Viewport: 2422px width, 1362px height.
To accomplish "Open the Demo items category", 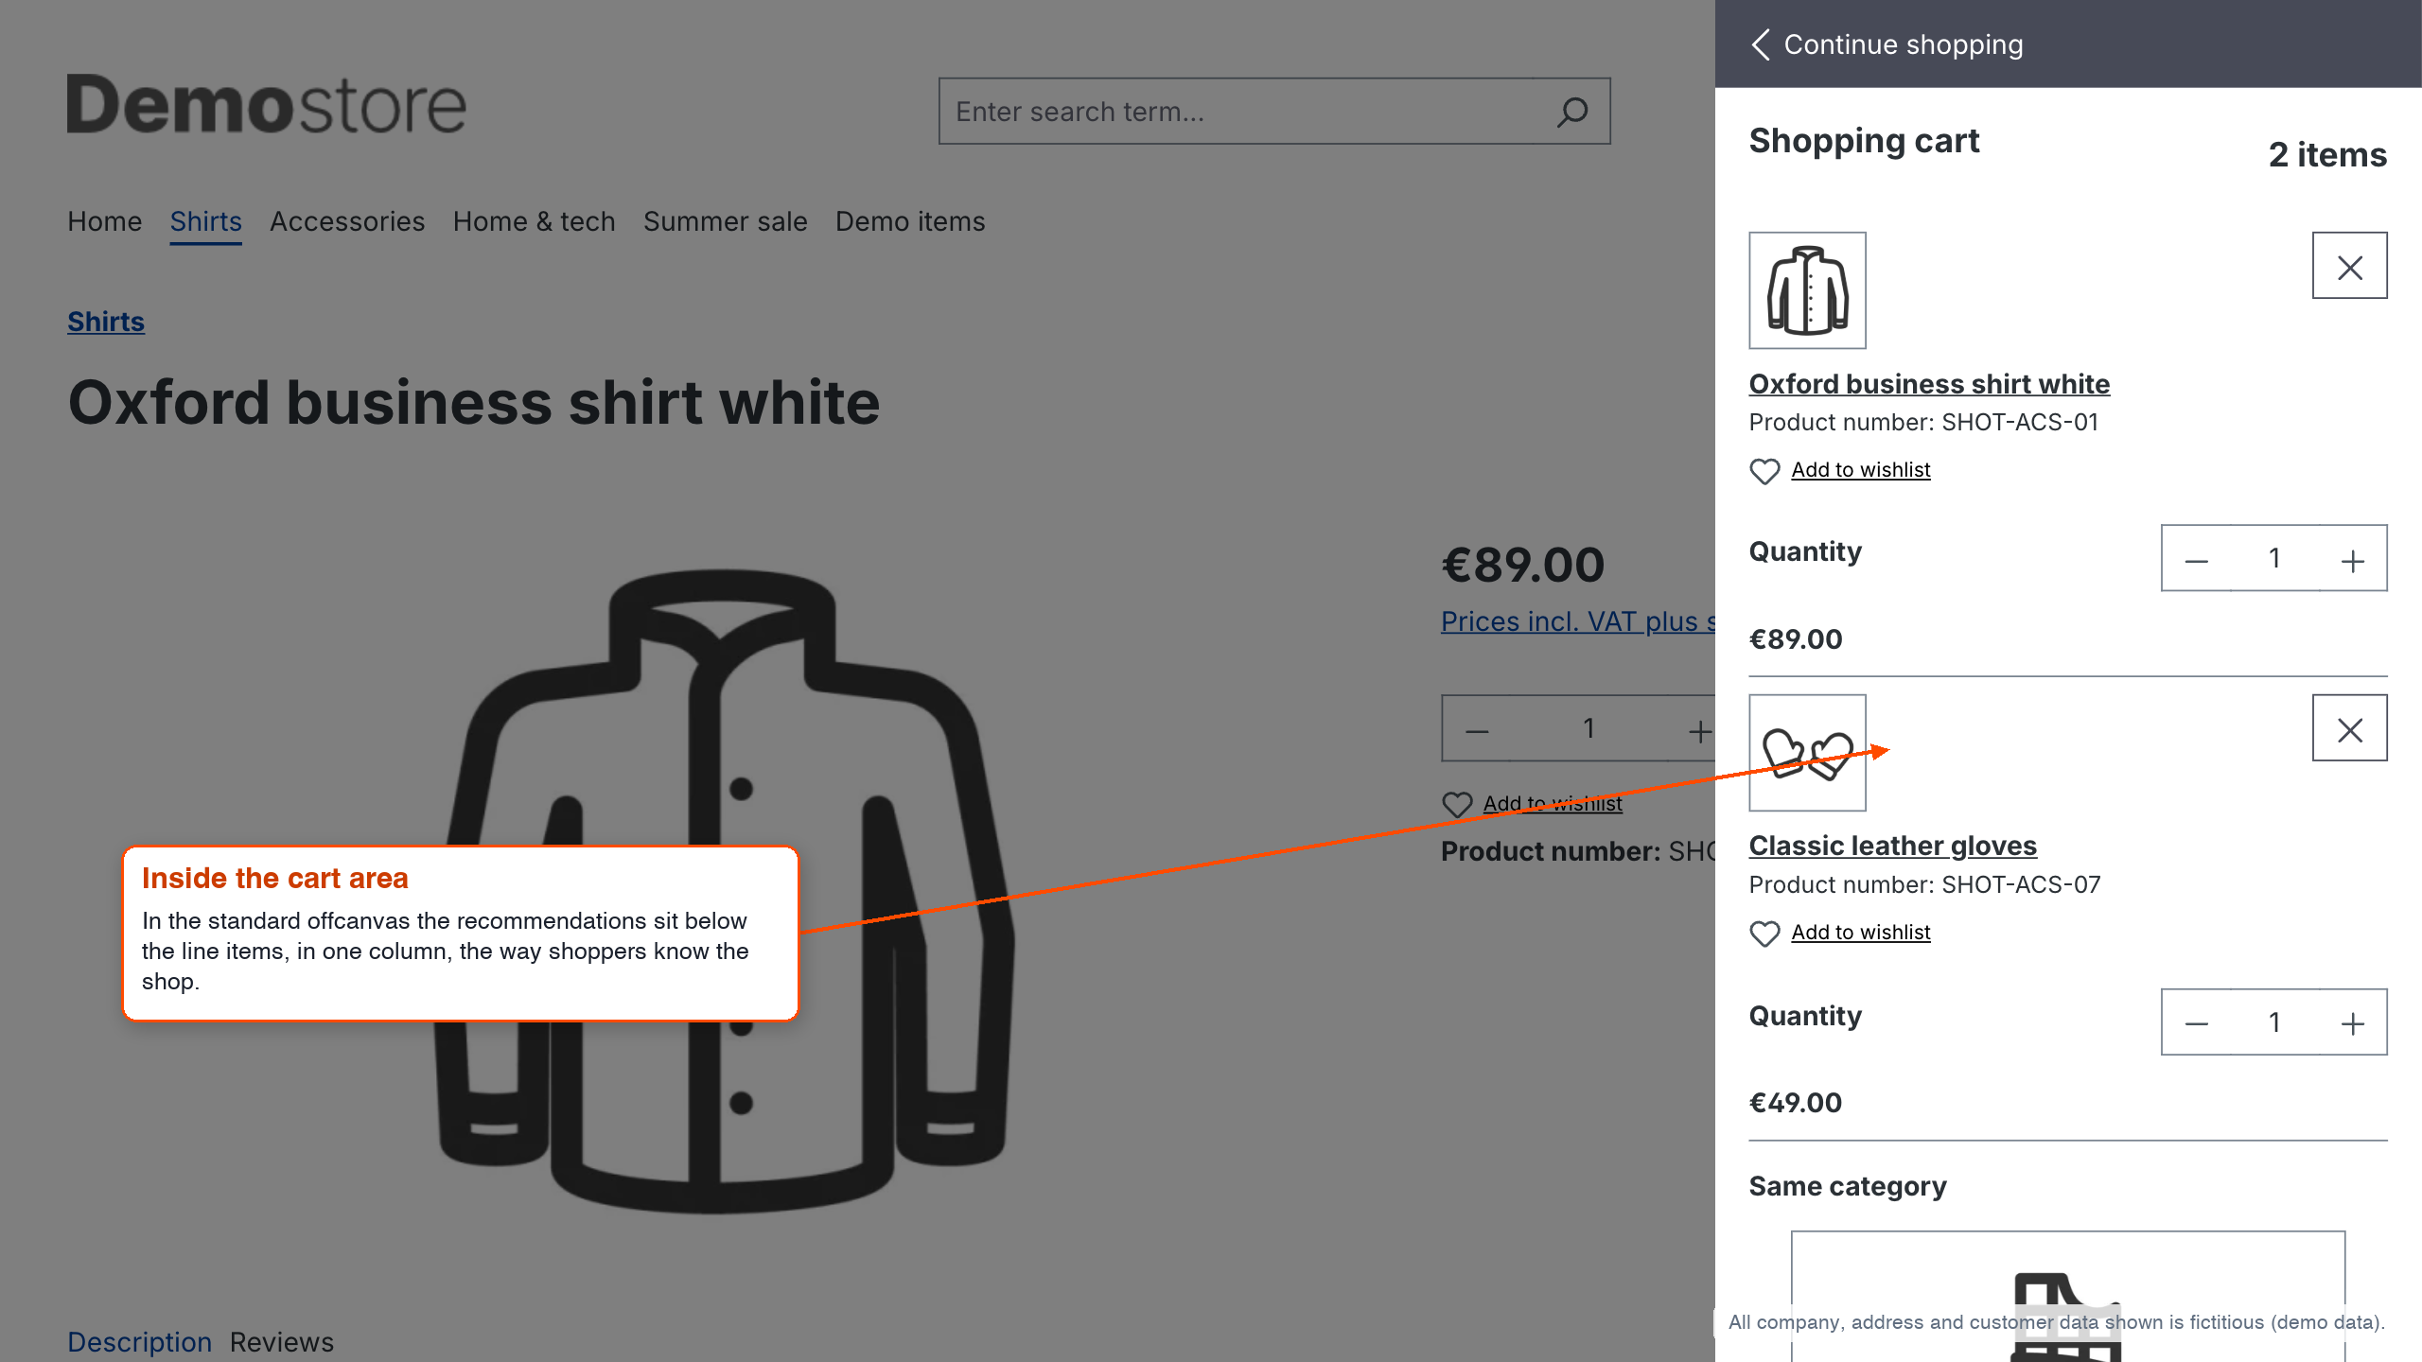I will click(910, 221).
